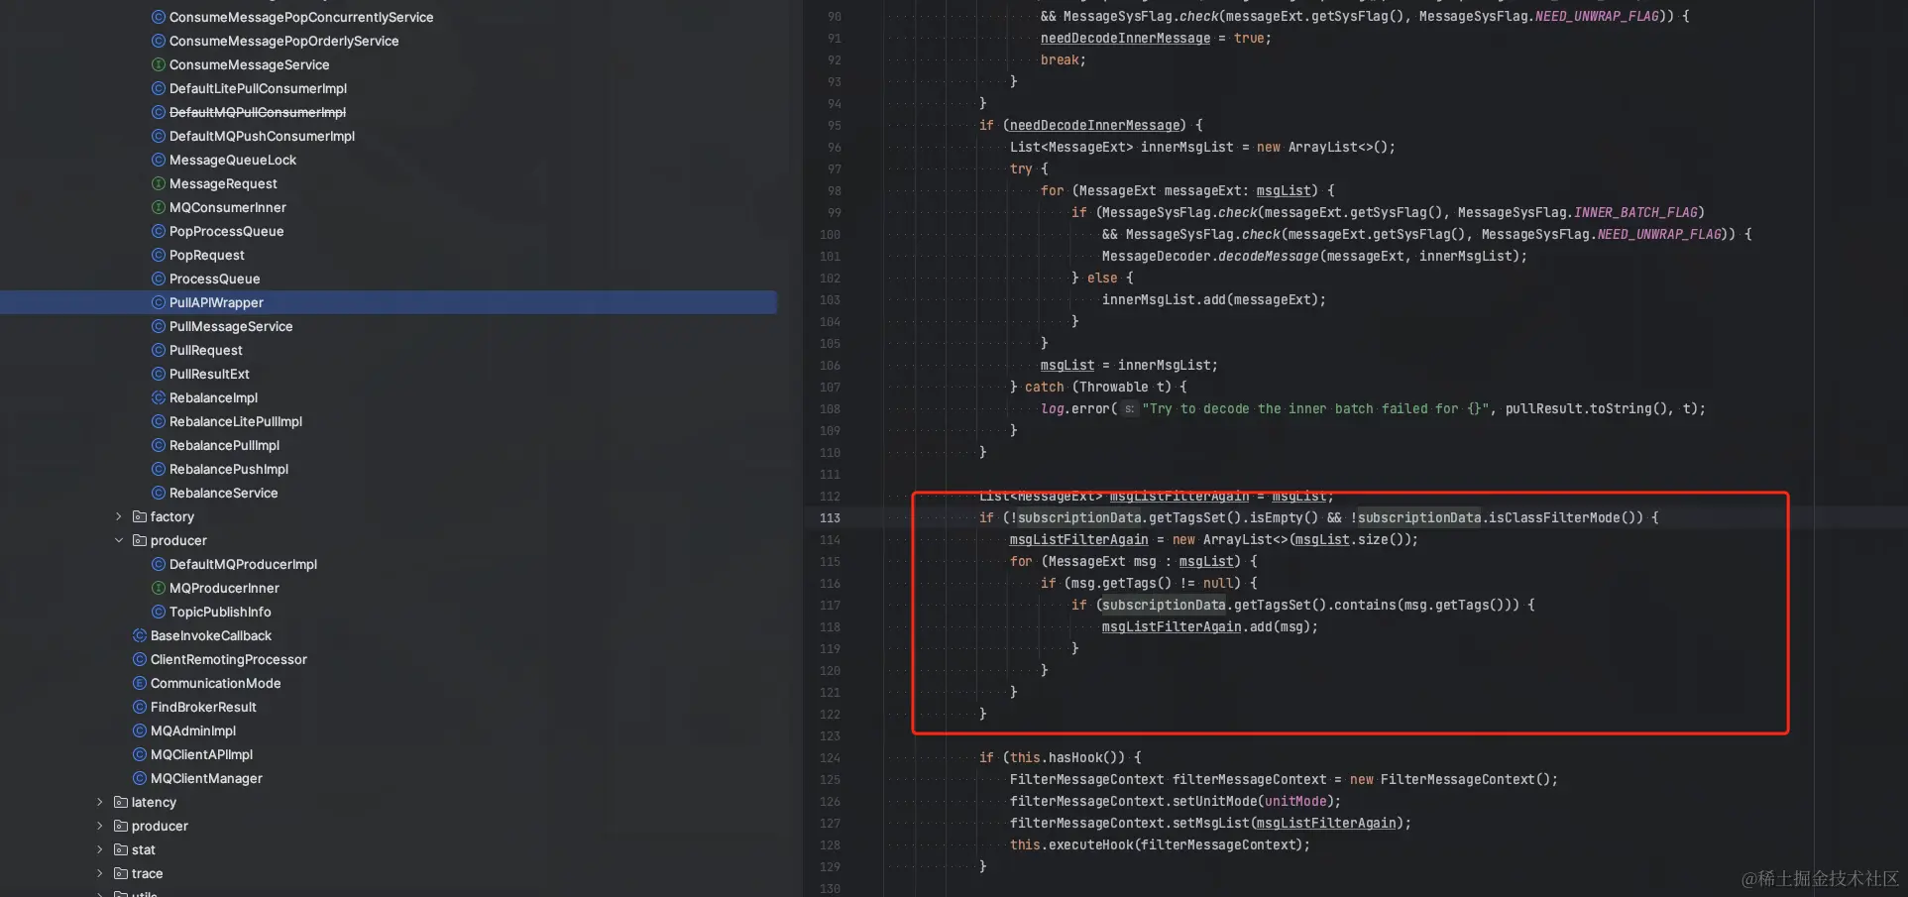Click the PullMessageService class icon
This screenshot has width=1908, height=897.
click(x=159, y=326)
